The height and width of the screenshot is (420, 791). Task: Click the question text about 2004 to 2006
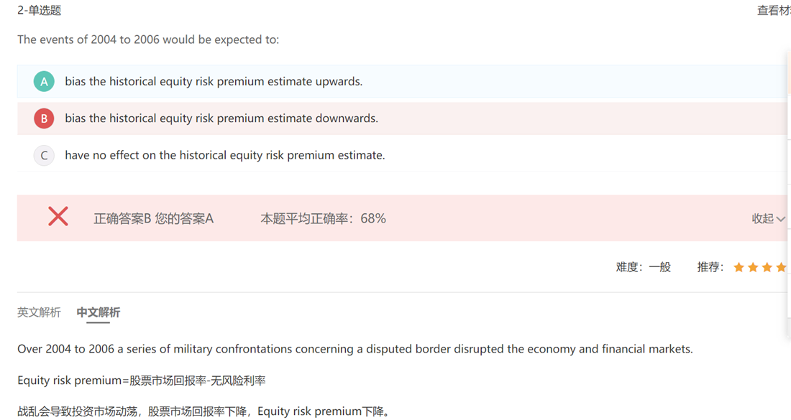coord(148,39)
